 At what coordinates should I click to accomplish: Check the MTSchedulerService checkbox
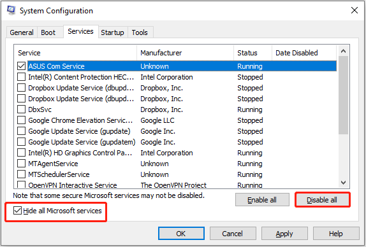point(21,174)
